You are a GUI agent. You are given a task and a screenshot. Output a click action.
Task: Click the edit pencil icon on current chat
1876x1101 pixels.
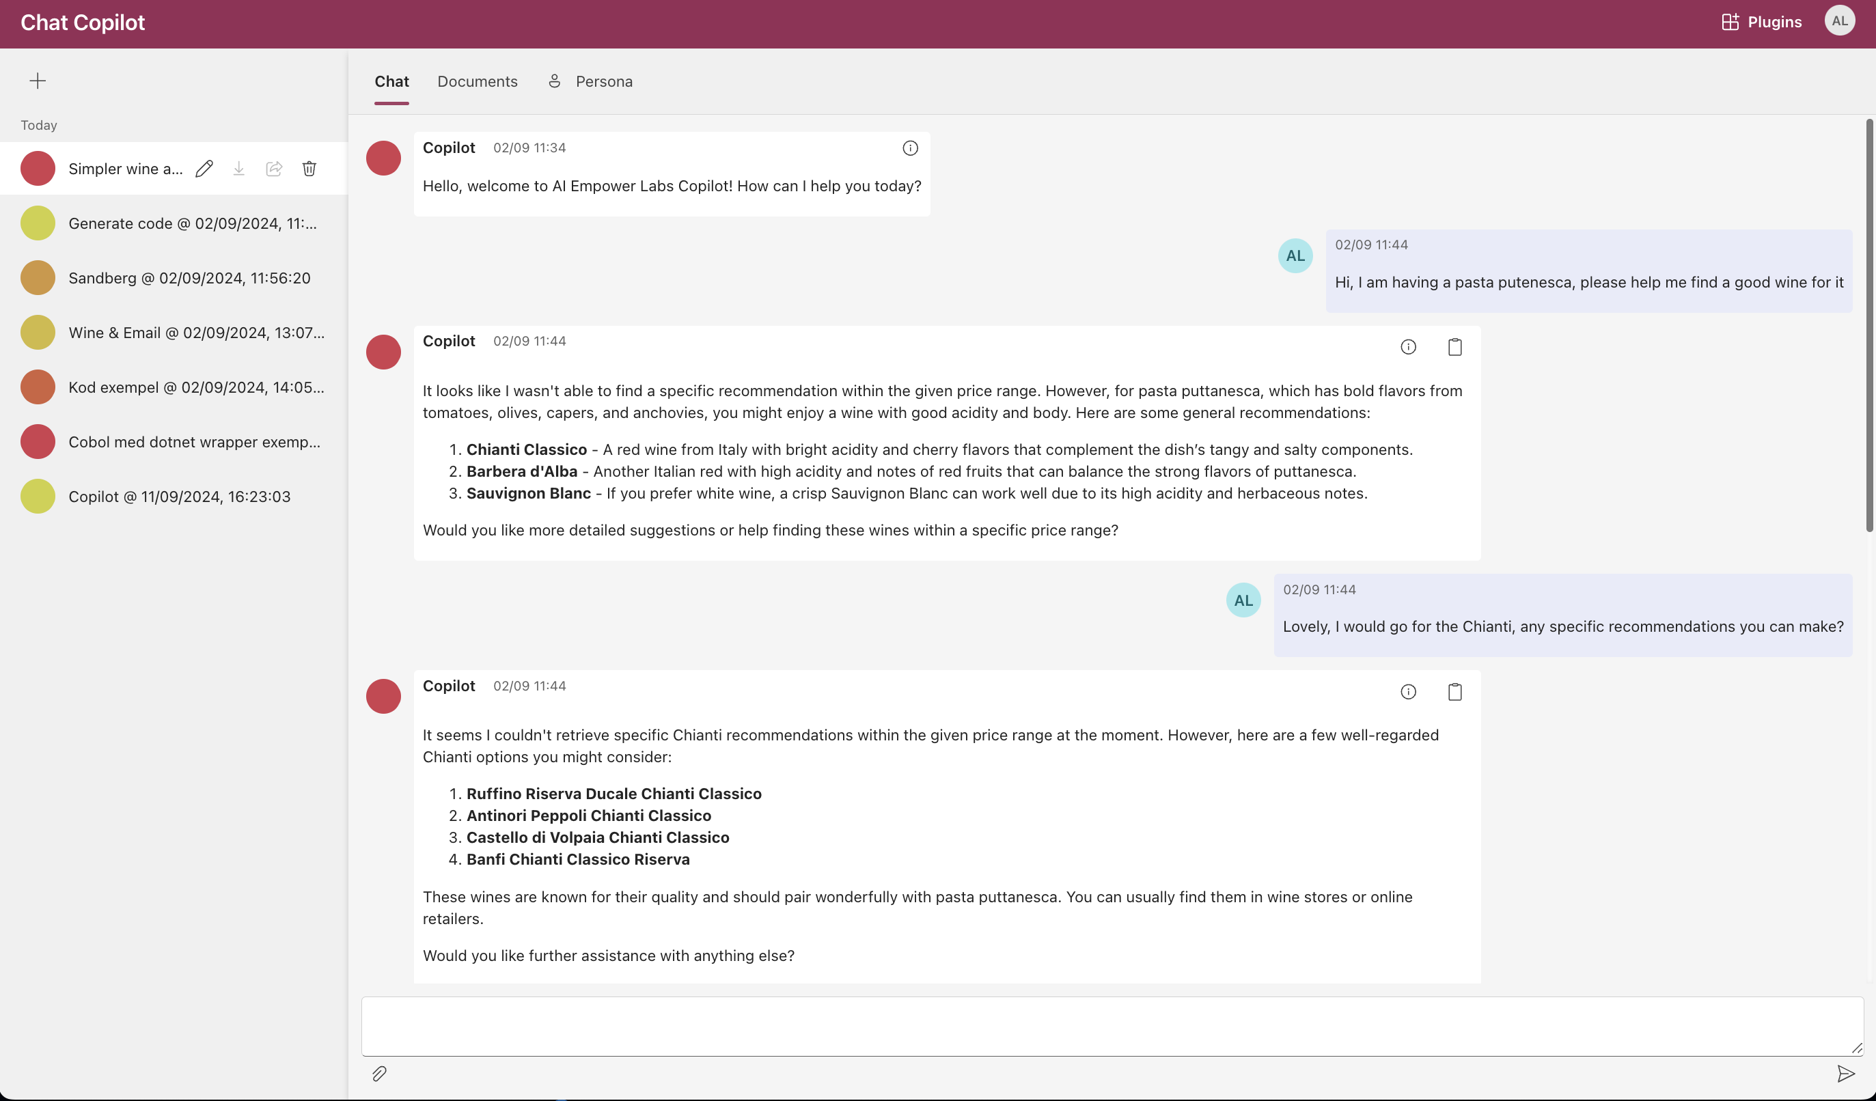point(203,168)
